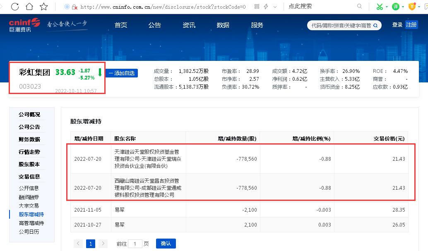Show the QR code grid icon

[x=257, y=7]
